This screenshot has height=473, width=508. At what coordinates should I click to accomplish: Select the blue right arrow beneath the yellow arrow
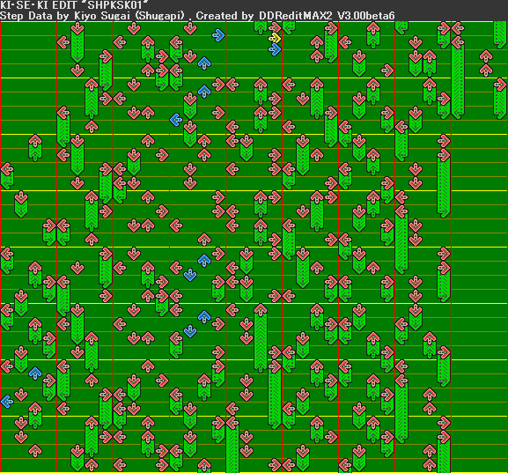275,49
